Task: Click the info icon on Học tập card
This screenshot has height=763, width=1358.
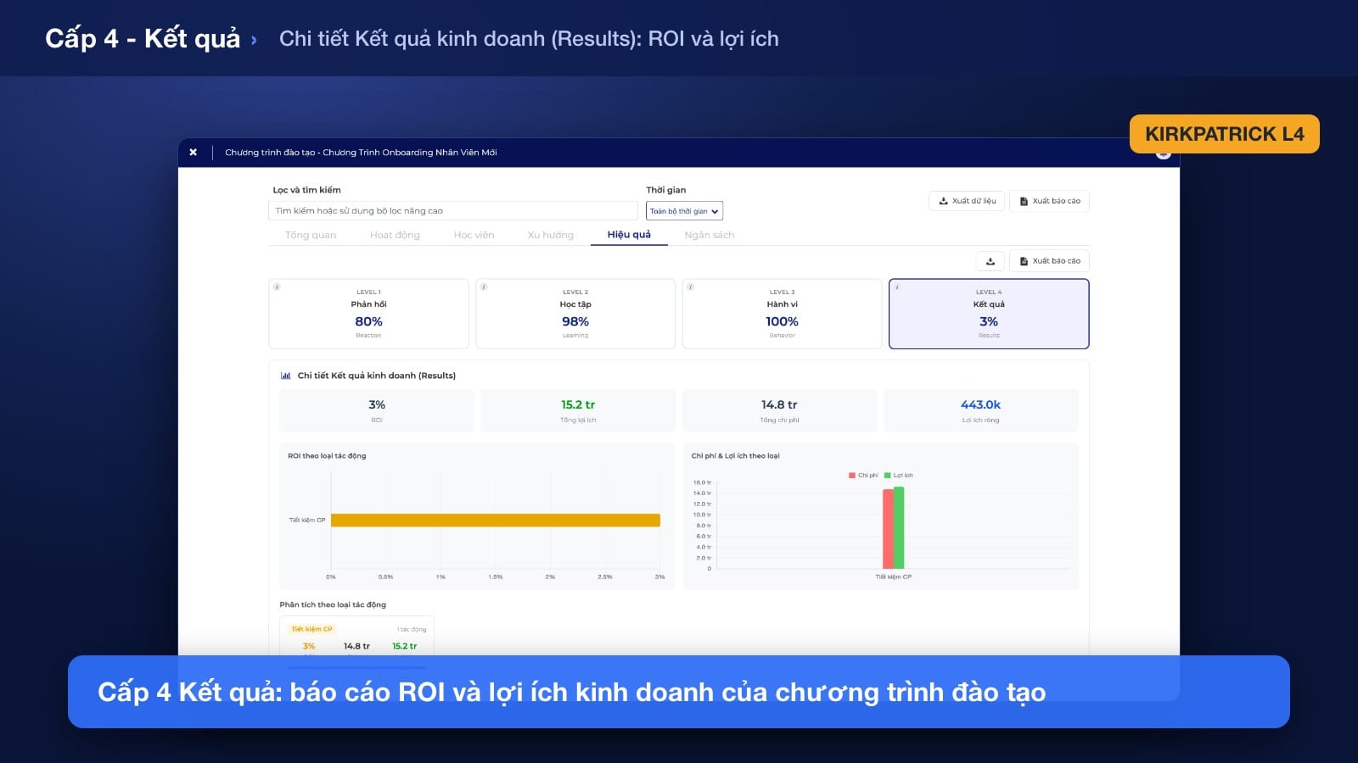Action: click(484, 287)
